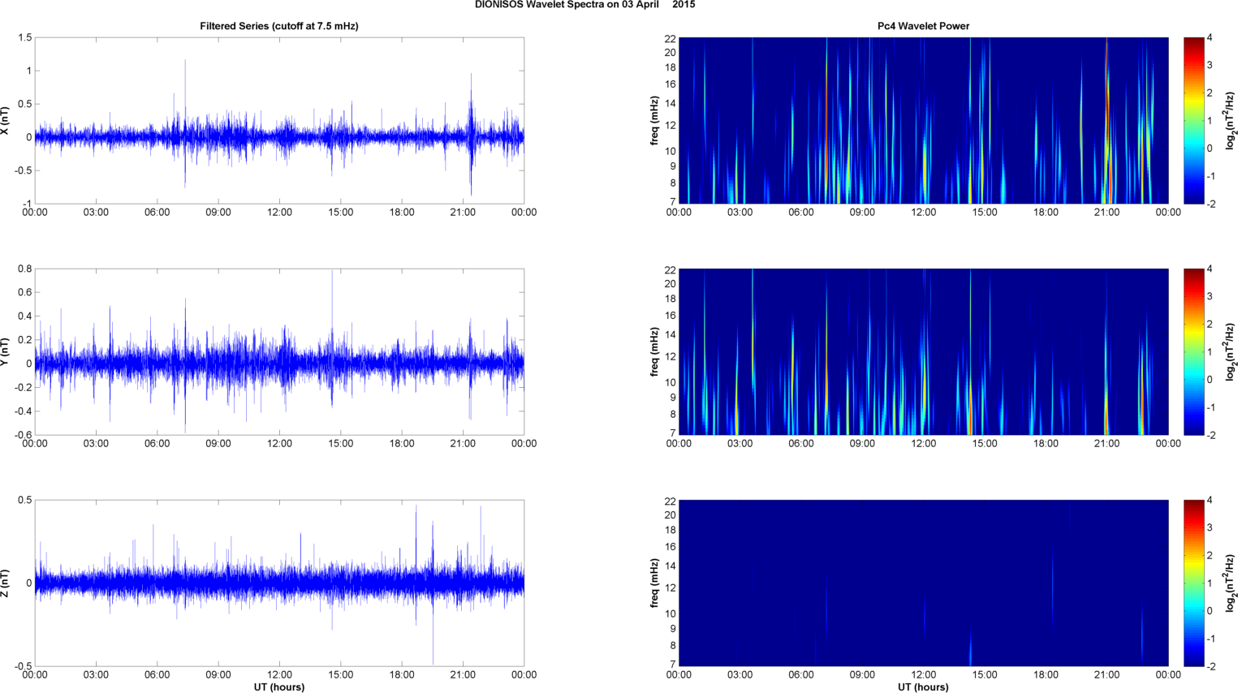This screenshot has width=1238, height=693.
Task: Click the "18:00" tick under the Y (nT) series
Action: (402, 444)
